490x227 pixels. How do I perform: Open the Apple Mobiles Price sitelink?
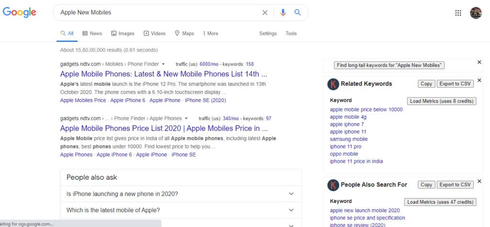click(83, 101)
